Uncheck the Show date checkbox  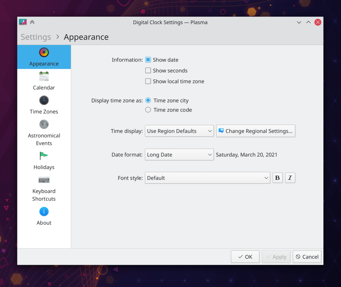pyautogui.click(x=148, y=60)
